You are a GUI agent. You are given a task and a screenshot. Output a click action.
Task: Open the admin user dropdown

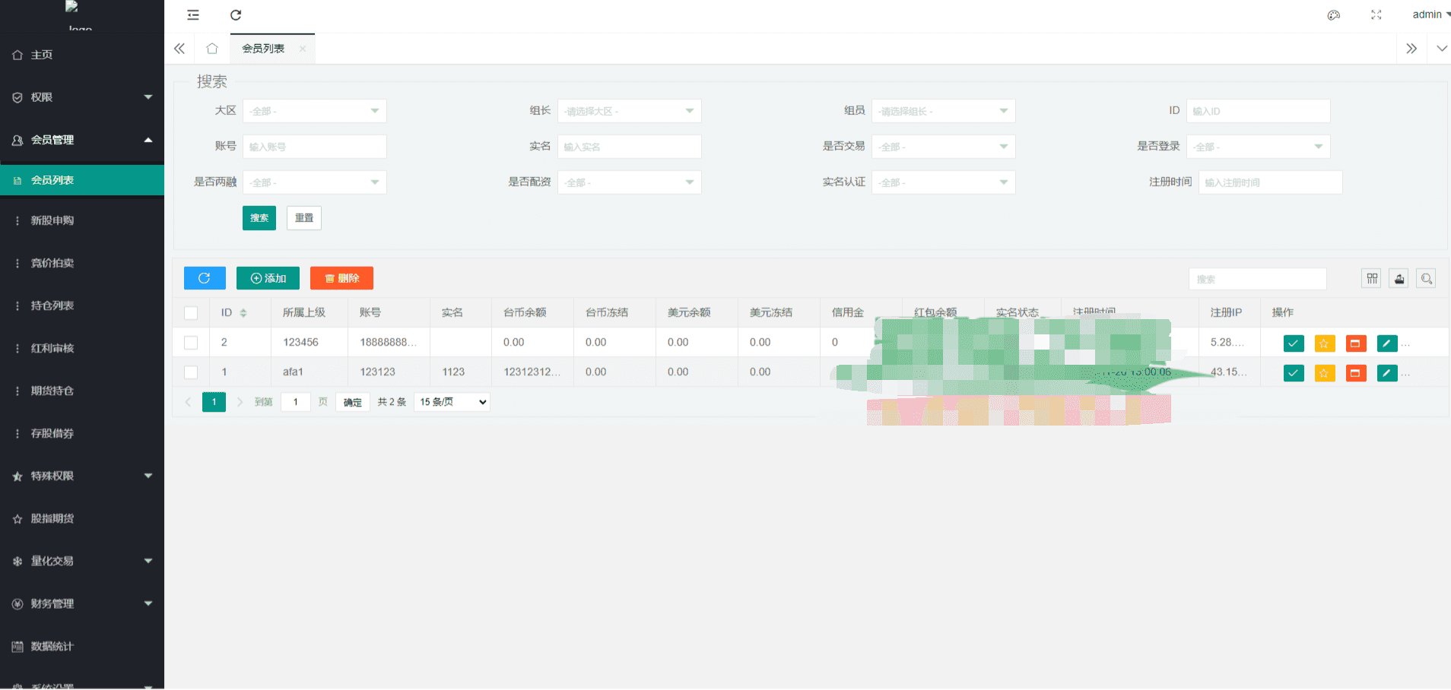[x=1430, y=14]
